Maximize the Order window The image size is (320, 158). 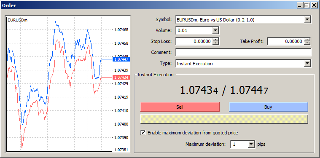pos(307,5)
